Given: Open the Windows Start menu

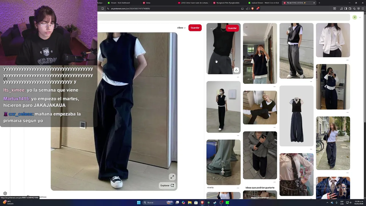Looking at the screenshot, I should (139, 203).
